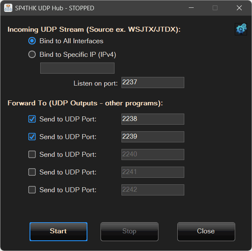The height and width of the screenshot is (251, 252).
Task: Uncheck the first Send to UDP Port checkbox
Action: tap(32, 119)
